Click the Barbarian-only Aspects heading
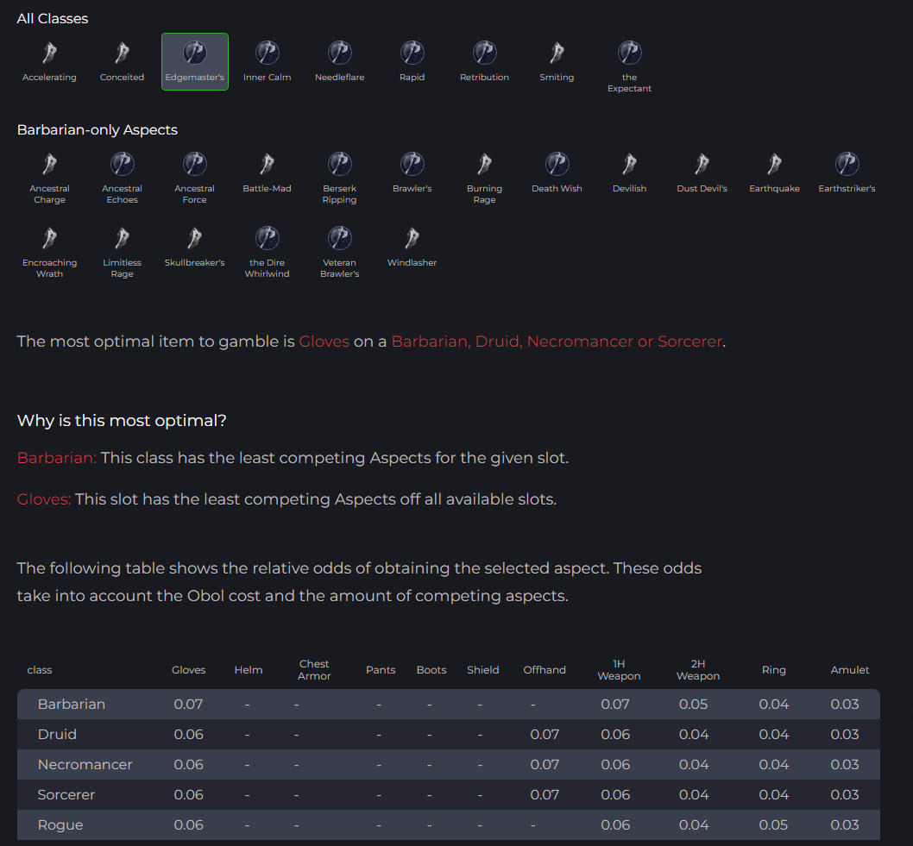This screenshot has width=913, height=846. pos(98,129)
